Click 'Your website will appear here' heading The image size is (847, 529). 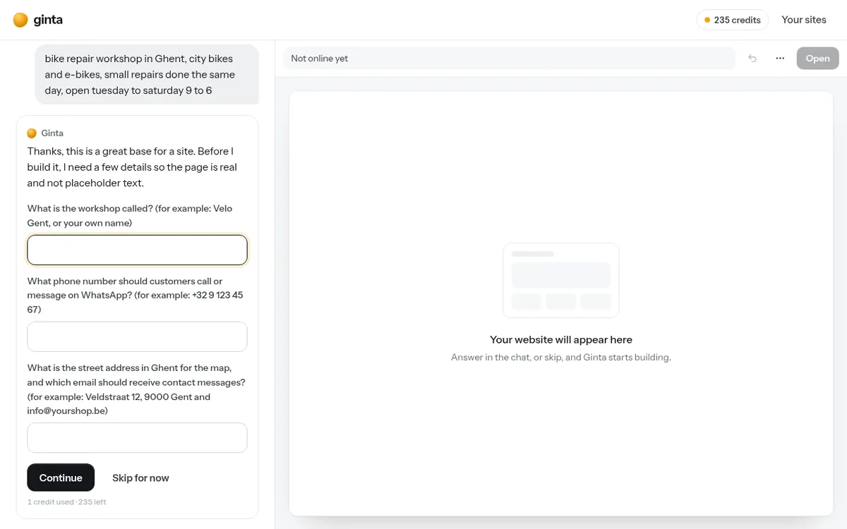pyautogui.click(x=561, y=339)
